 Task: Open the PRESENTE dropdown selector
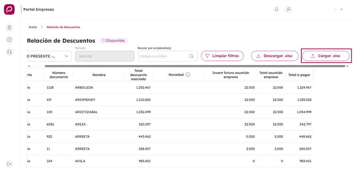pos(49,56)
